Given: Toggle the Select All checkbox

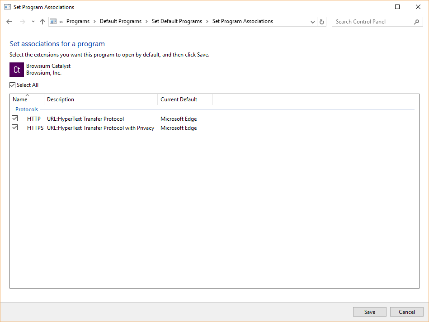Looking at the screenshot, I should tap(13, 85).
